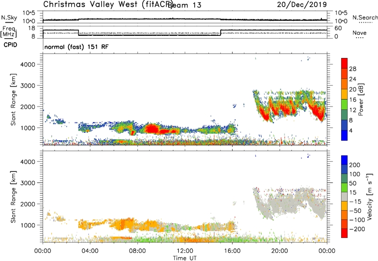Click the '4000' tick of the power panel
The image size is (378, 261).
27,65
